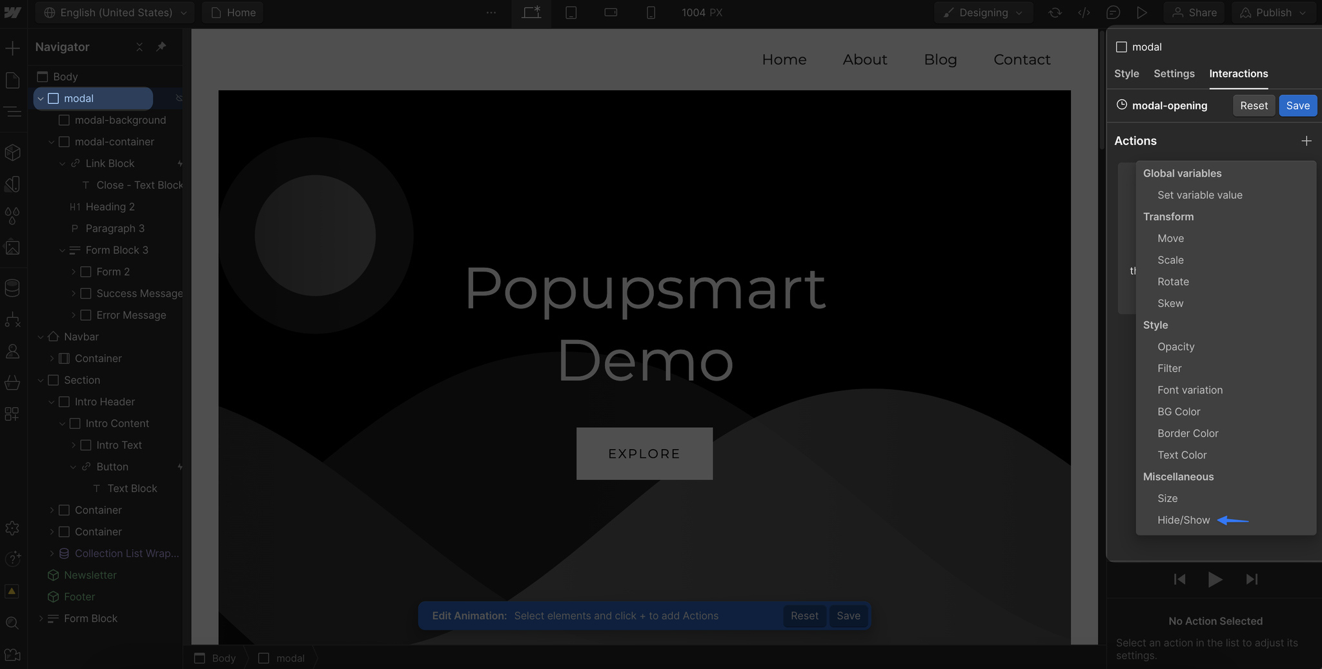Click the Contact link in navbar
The height and width of the screenshot is (669, 1322).
point(1022,59)
